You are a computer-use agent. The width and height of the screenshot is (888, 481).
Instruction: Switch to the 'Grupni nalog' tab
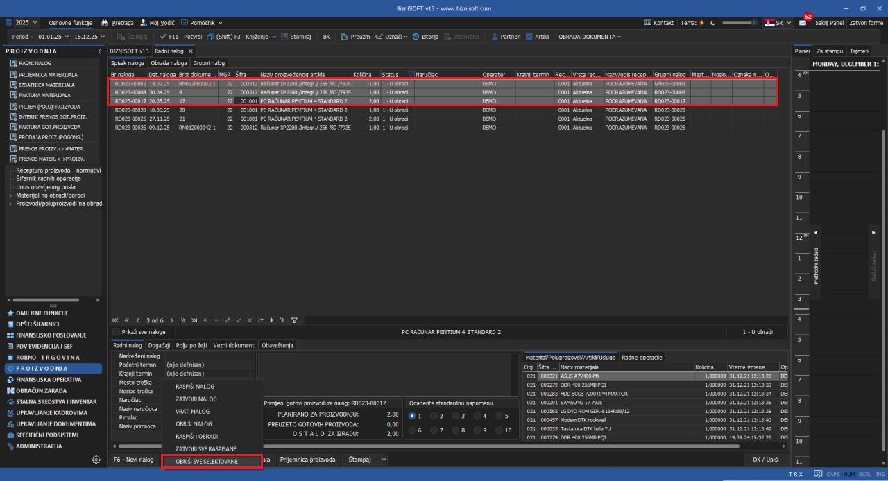[209, 63]
